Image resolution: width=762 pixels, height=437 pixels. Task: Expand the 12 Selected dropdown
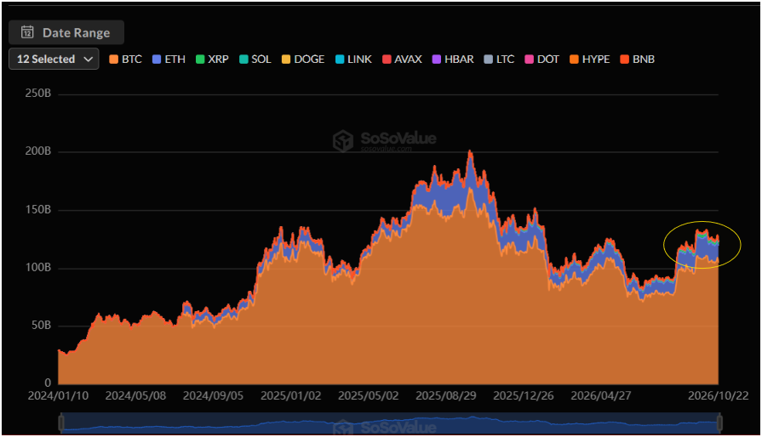(x=54, y=59)
